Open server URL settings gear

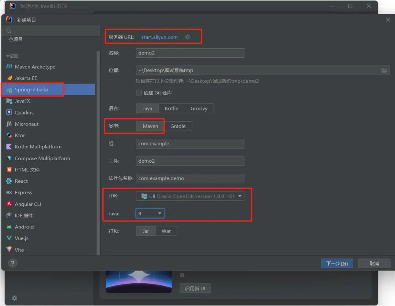(x=187, y=37)
